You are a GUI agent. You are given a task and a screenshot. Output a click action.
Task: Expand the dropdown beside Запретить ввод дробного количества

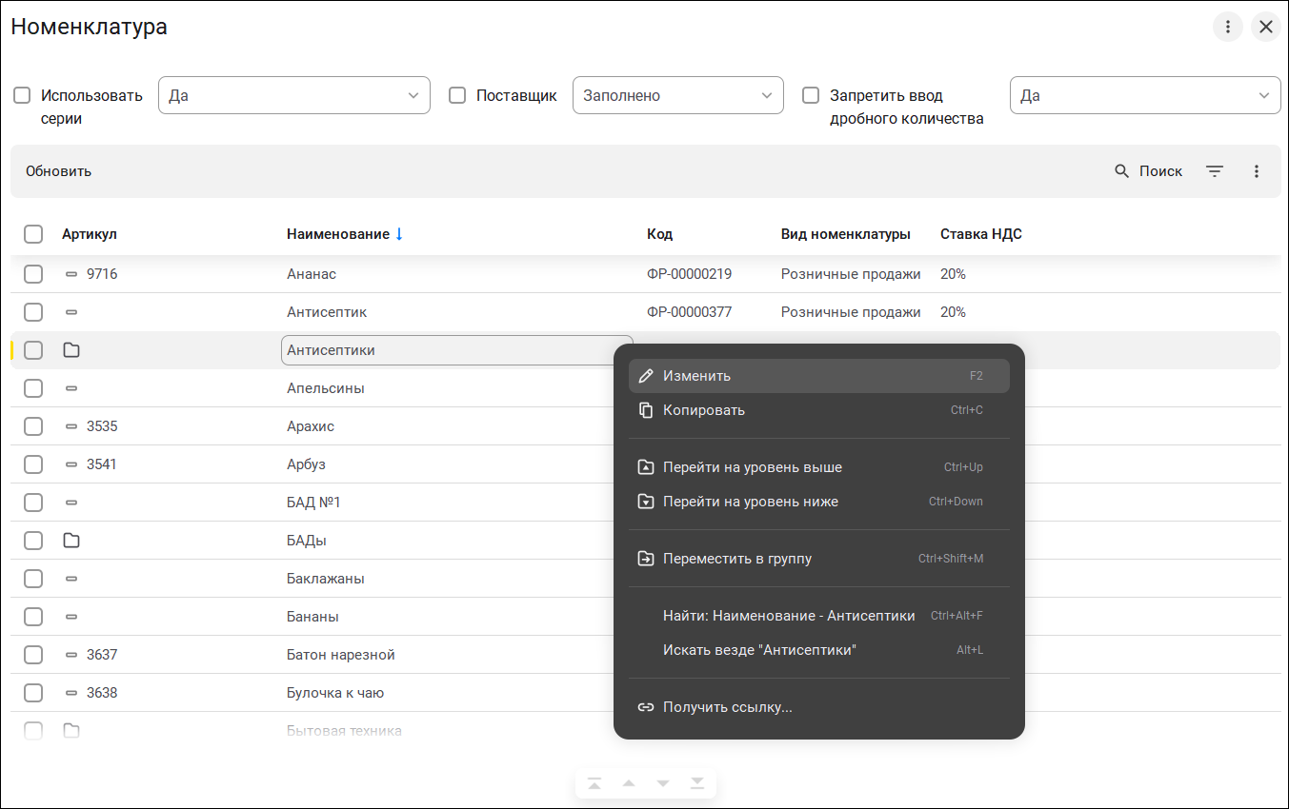(1144, 95)
